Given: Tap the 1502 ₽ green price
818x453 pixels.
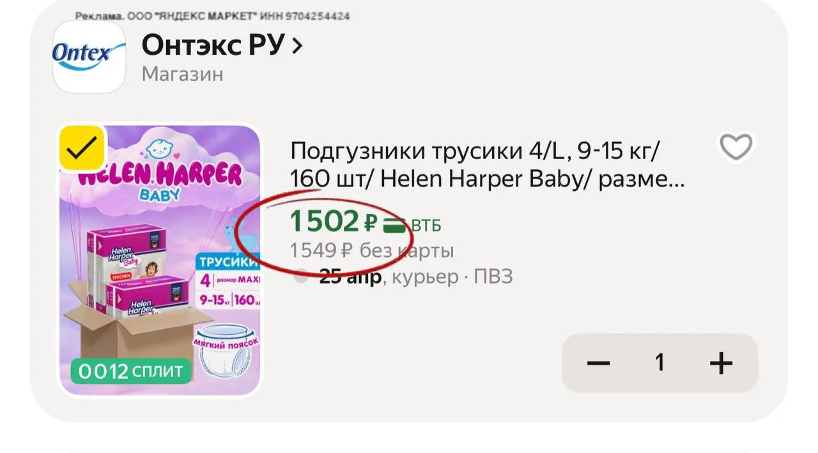Looking at the screenshot, I should coord(334,222).
